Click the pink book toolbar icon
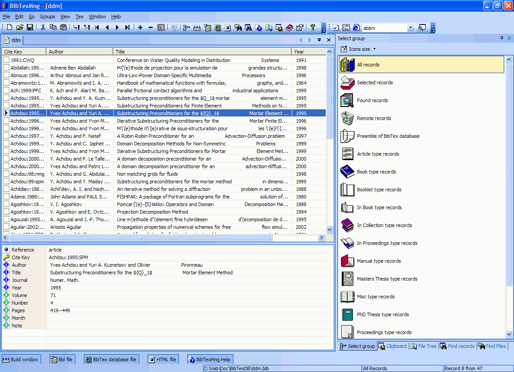The image size is (514, 372). click(289, 28)
